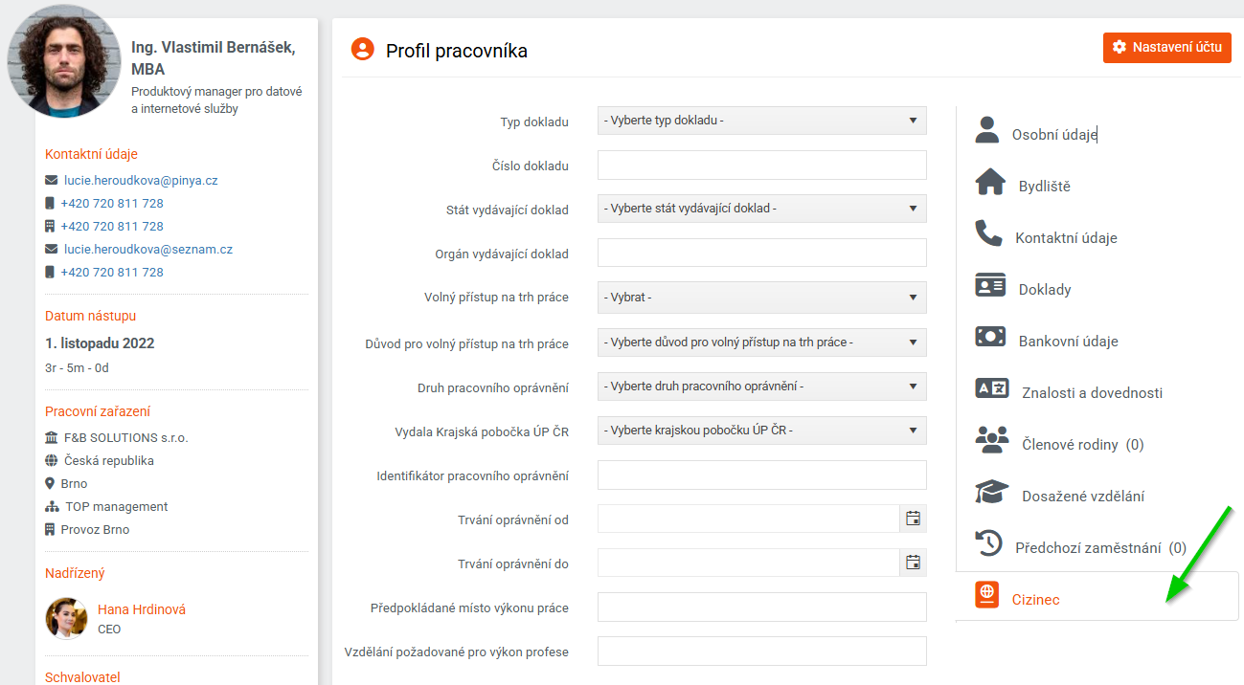Click the Bydliště house icon
This screenshot has height=685, width=1244.
click(990, 182)
